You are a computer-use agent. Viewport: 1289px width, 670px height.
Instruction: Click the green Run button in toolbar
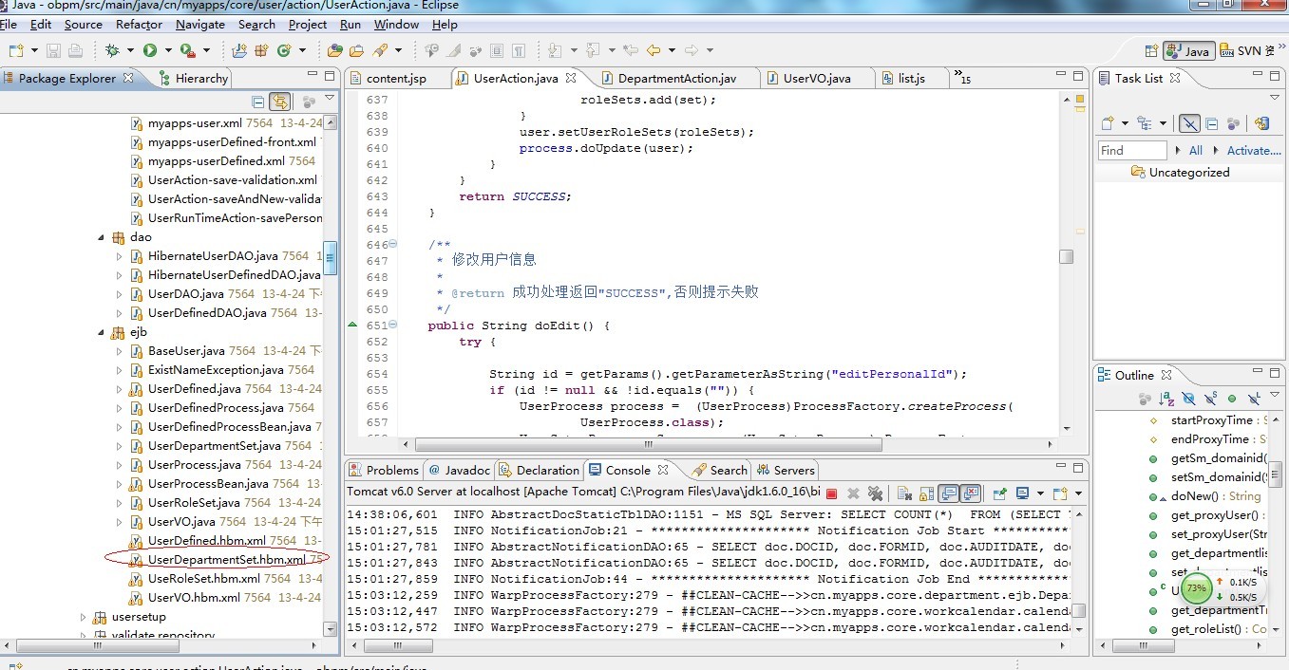(150, 50)
